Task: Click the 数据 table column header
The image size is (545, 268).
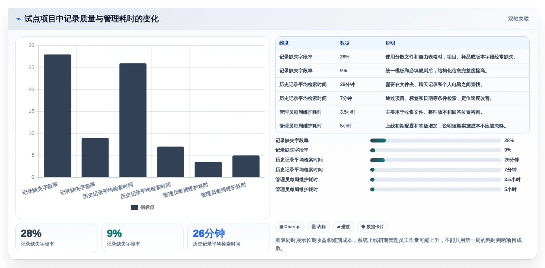Action: pos(345,43)
